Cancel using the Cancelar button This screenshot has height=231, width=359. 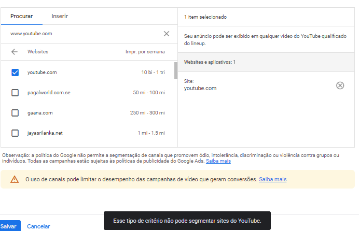tap(38, 226)
